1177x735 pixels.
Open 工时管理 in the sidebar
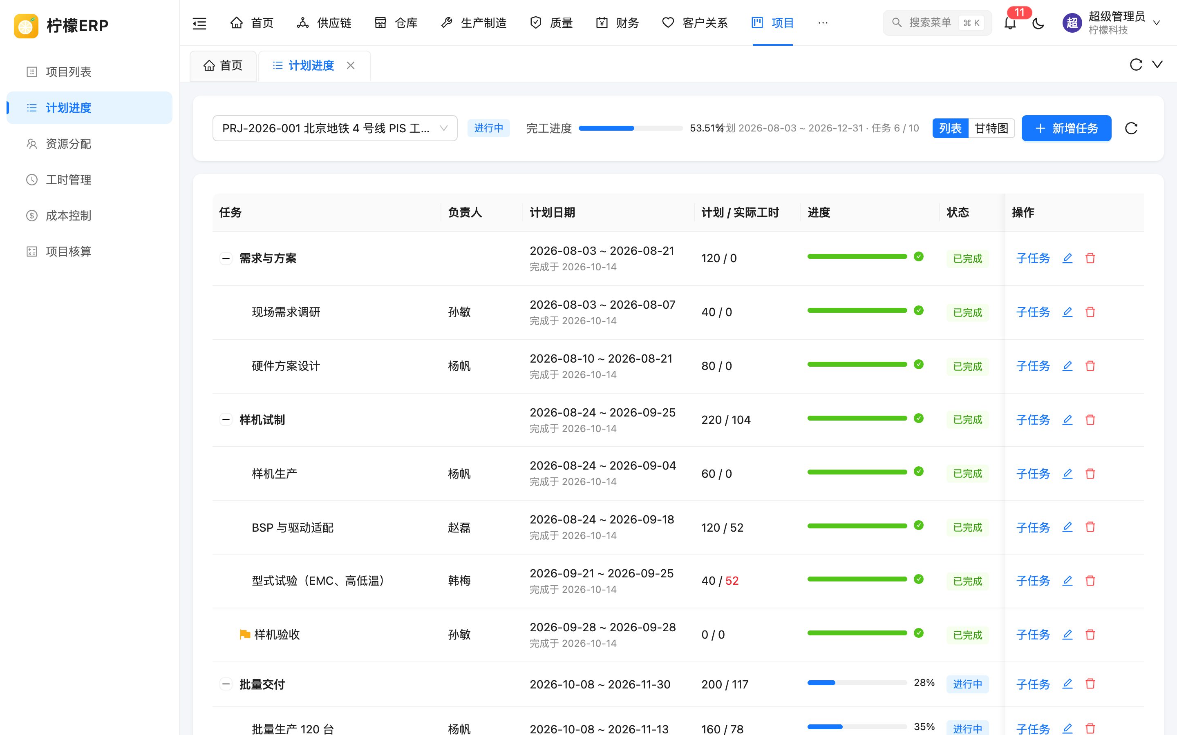[90, 180]
